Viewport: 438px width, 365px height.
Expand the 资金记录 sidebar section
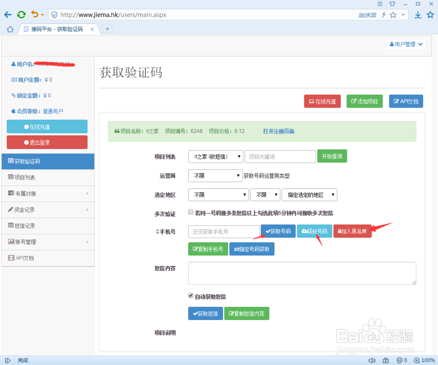click(x=47, y=210)
